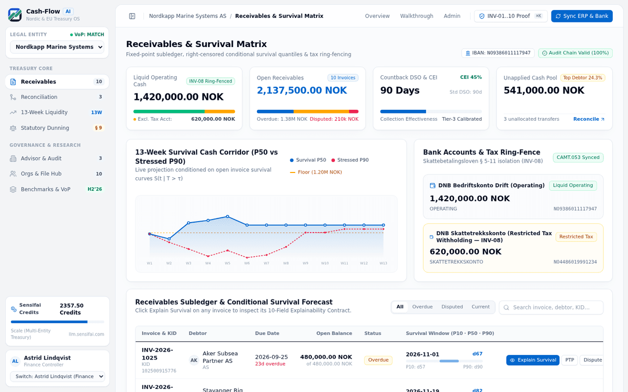Click the Sync ERP & Bank button
This screenshot has height=392, width=628.
581,16
